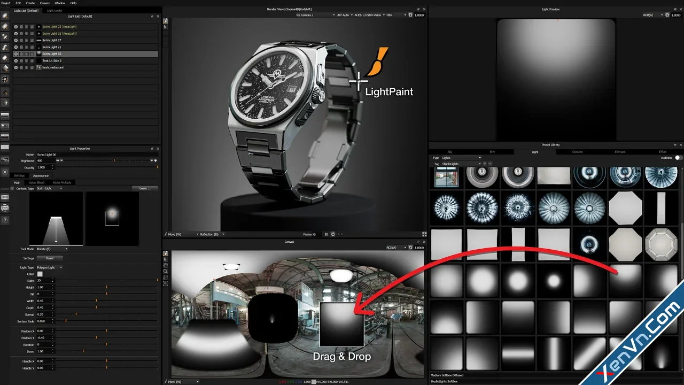
Task: Select the pointer tool in Canvas toolbar
Action: click(166, 259)
